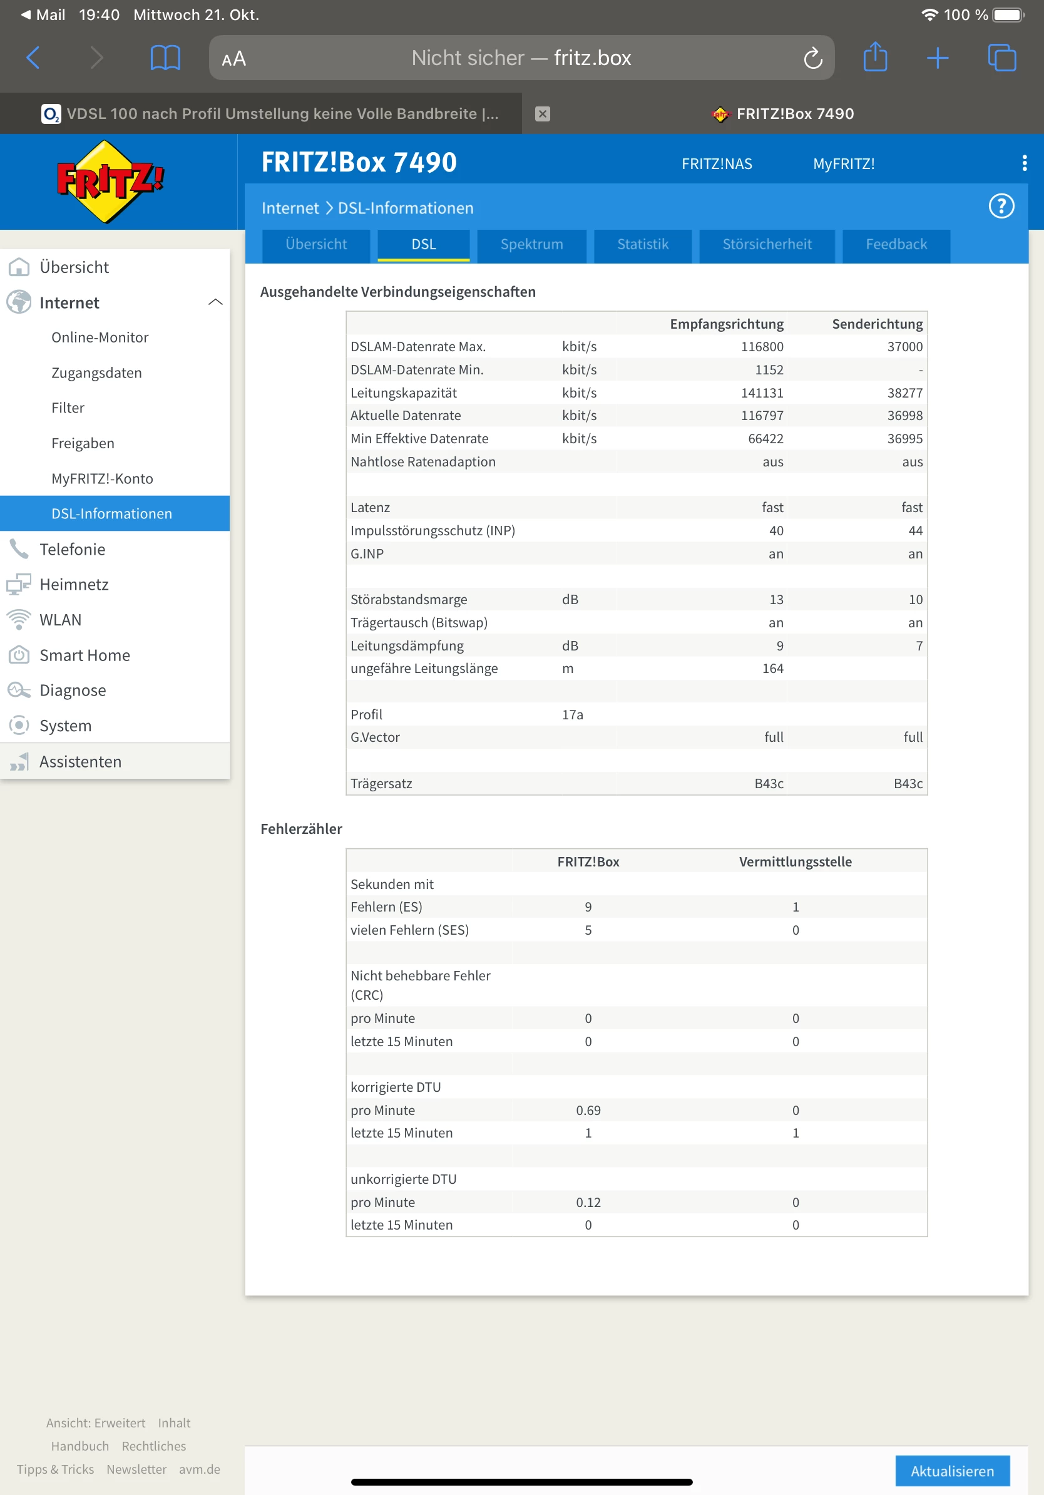Open the three-dot menu in FRITZ!Box header
This screenshot has width=1044, height=1495.
(1025, 163)
